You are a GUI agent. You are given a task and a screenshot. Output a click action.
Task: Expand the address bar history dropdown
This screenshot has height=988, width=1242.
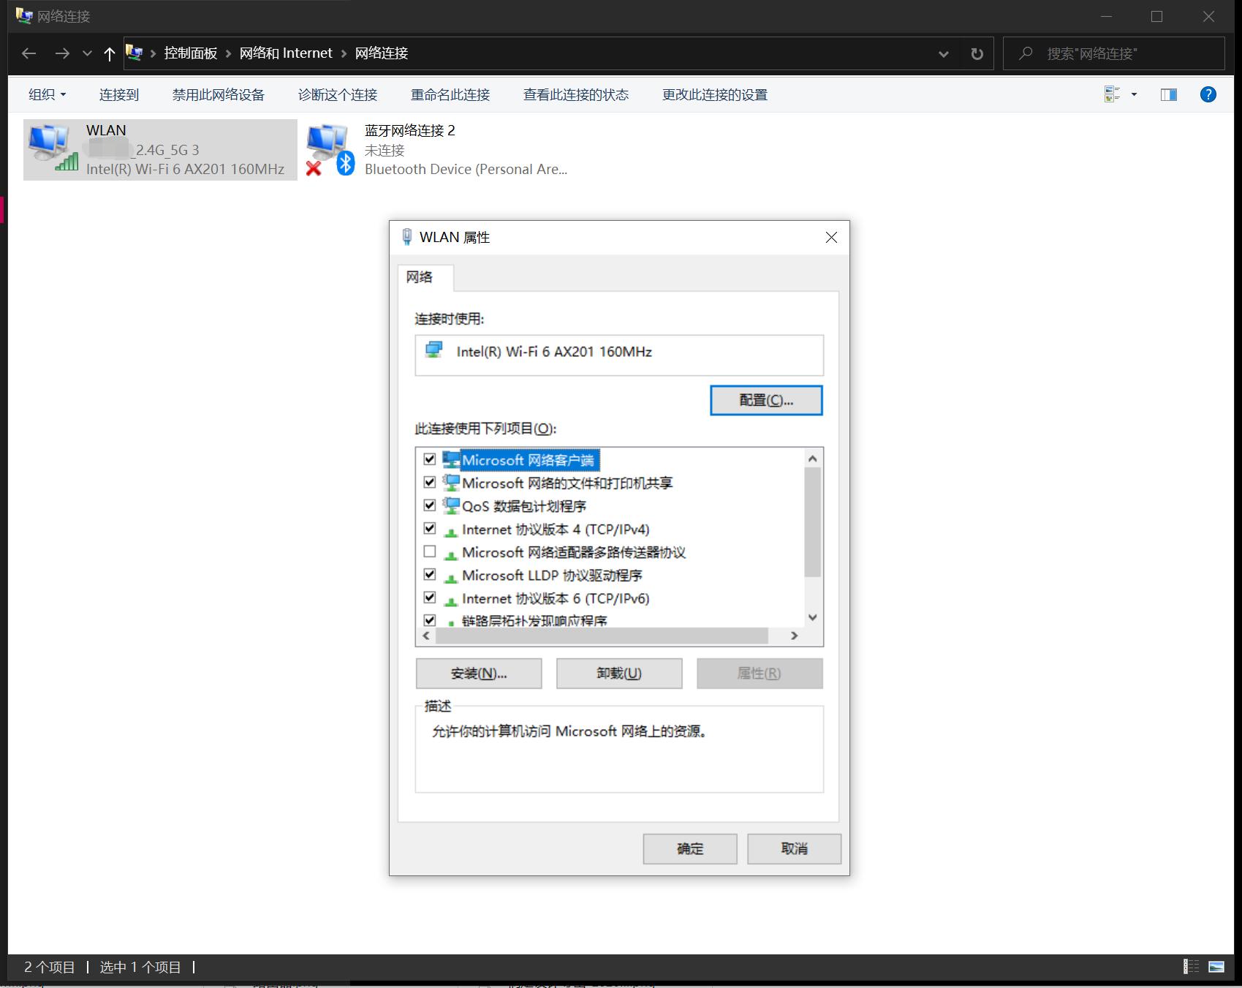943,53
